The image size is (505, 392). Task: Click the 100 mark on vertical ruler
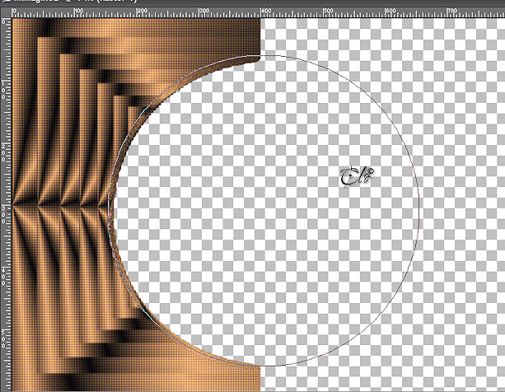(3, 90)
